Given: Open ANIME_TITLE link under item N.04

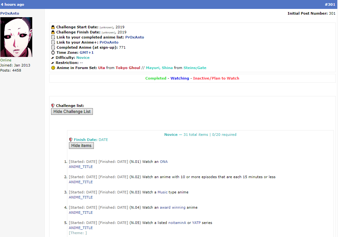Looking at the screenshot, I should 81,213.
